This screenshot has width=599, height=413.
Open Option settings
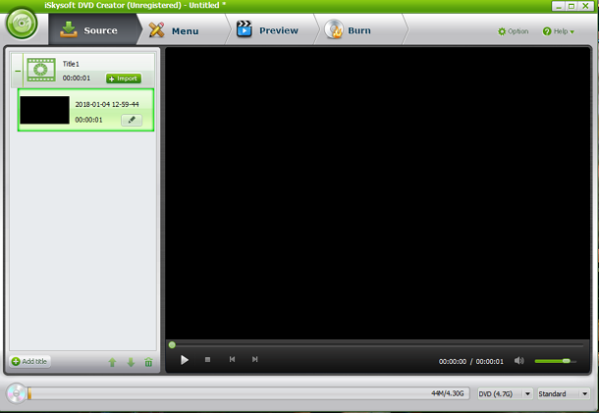pyautogui.click(x=513, y=31)
